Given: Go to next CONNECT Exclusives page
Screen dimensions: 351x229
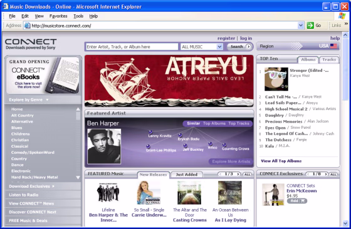Looking at the screenshot, I should coord(326,174).
